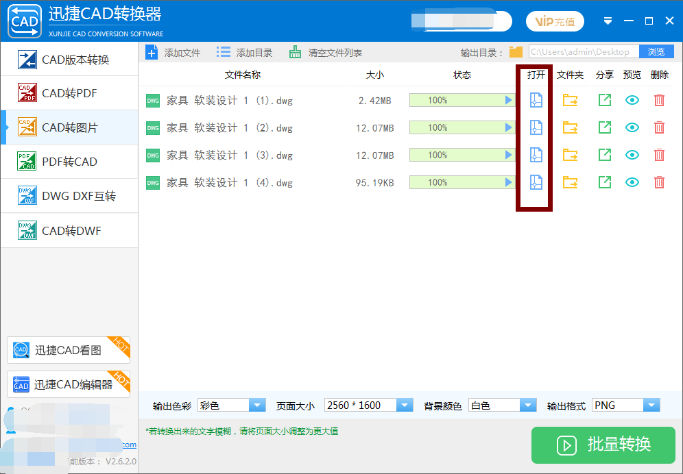Click the 批量转换 batch convert button

(x=603, y=445)
